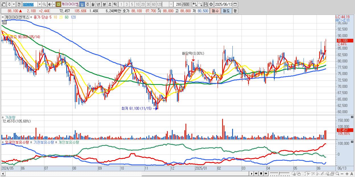355x177 pixels.
Task: Click the 기관보유수량 legend label
Action: pyautogui.click(x=44, y=142)
